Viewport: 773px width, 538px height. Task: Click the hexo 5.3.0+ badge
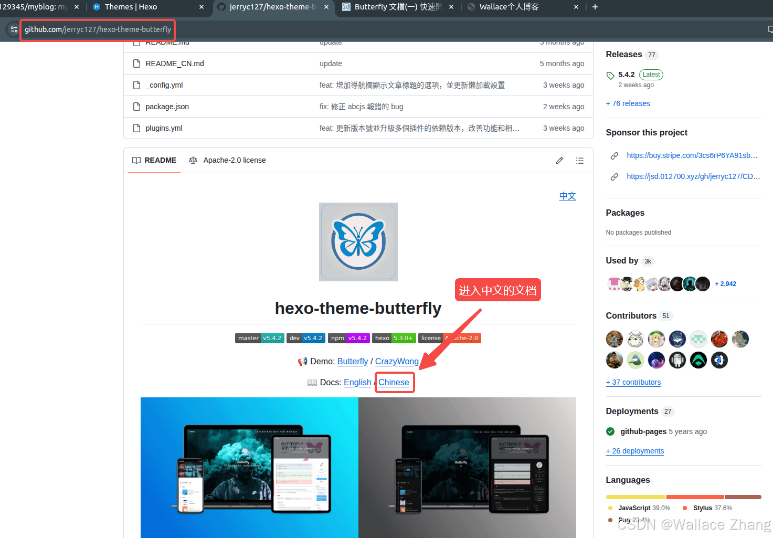[394, 338]
